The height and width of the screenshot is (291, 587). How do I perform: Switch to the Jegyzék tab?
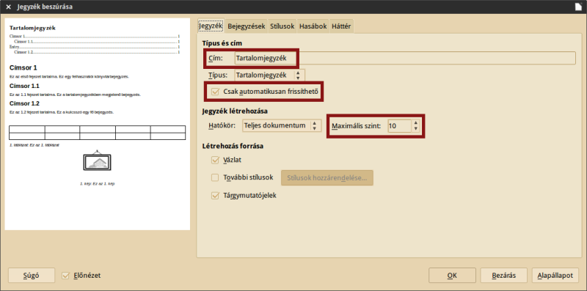[211, 26]
